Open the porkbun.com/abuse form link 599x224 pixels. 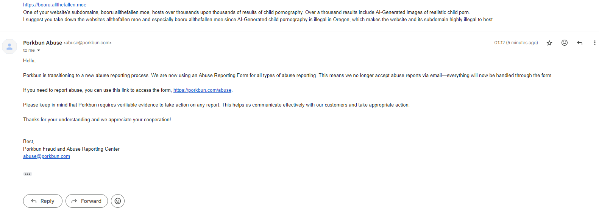coord(202,90)
